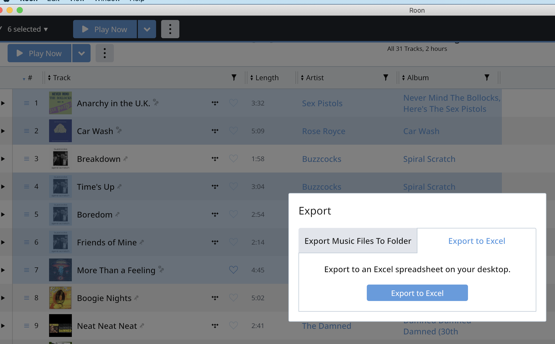Expand row arrow for Anarchy in the U.K.
This screenshot has height=344, width=555.
coord(3,103)
